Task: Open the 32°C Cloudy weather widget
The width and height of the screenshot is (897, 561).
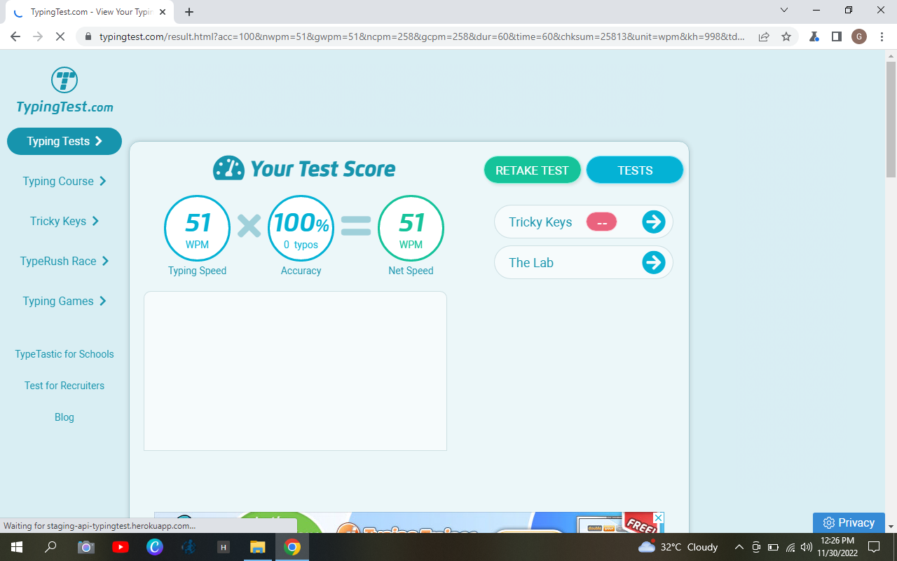Action: [x=678, y=547]
